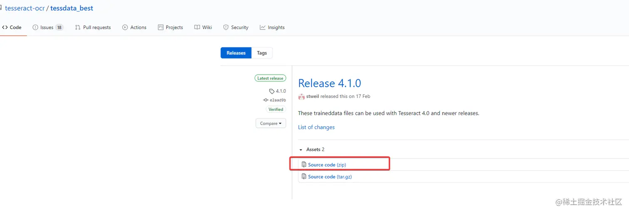
Task: Open the tessdata_best repository link
Action: pyautogui.click(x=72, y=8)
